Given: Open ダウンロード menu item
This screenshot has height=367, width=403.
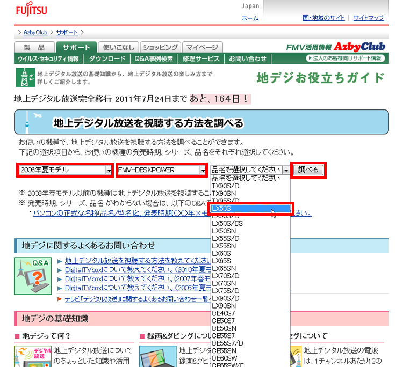Looking at the screenshot, I should 107,59.
